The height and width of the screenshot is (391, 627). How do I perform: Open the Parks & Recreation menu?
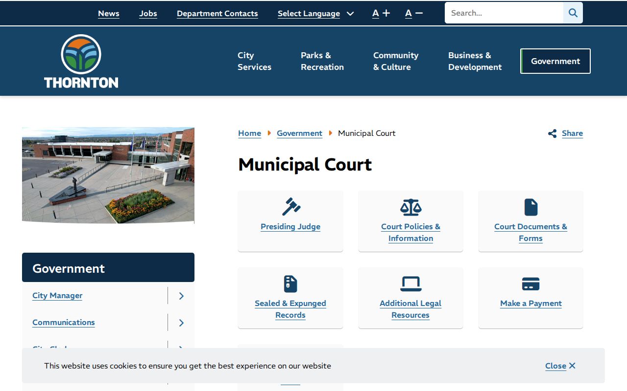click(322, 61)
